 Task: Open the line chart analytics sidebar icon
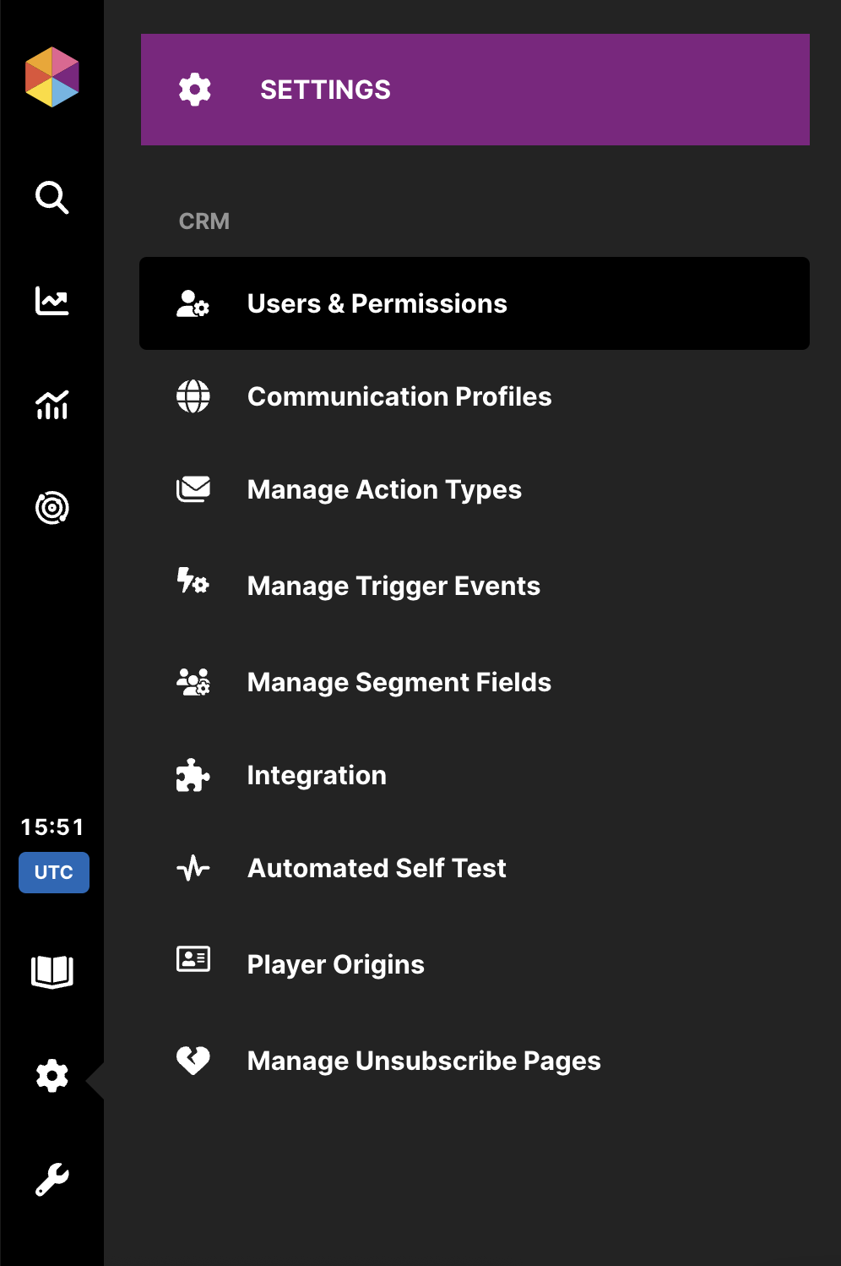[52, 301]
